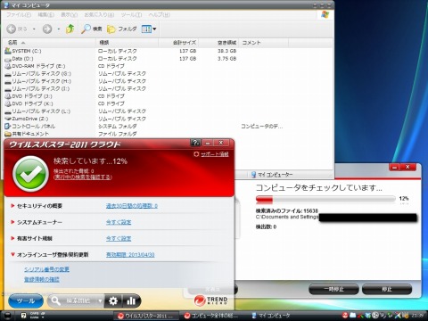The width and height of the screenshot is (428, 321).
Task: Sort by 種類 column header
Action: (128, 43)
